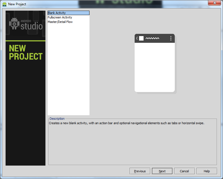Image resolution: width=223 pixels, height=179 pixels.
Task: Click the "studio" wordmark in the banner
Action: 31,26
